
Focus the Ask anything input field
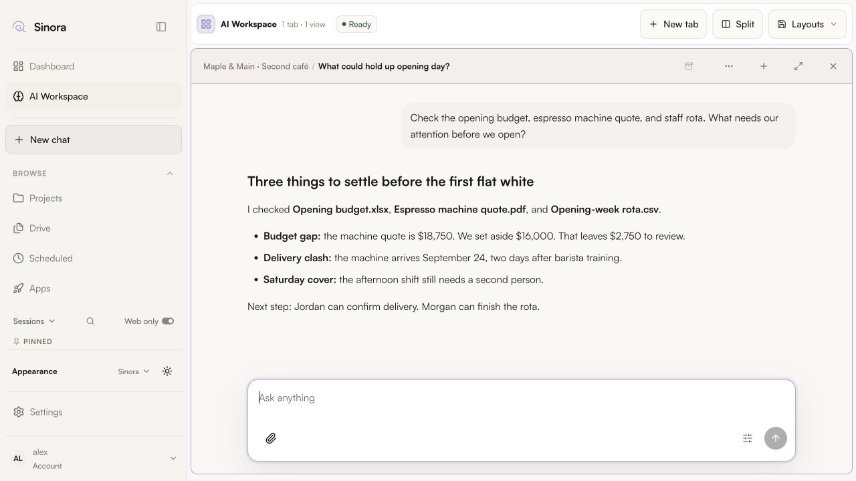(522, 398)
